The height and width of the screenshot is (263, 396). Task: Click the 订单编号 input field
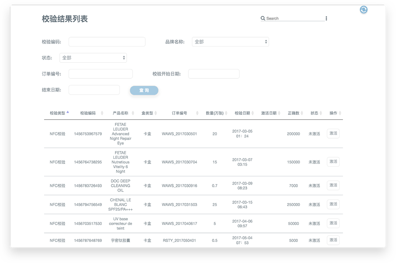click(x=101, y=74)
